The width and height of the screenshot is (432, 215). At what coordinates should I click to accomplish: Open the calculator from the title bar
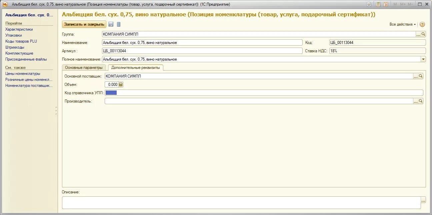click(378, 4)
